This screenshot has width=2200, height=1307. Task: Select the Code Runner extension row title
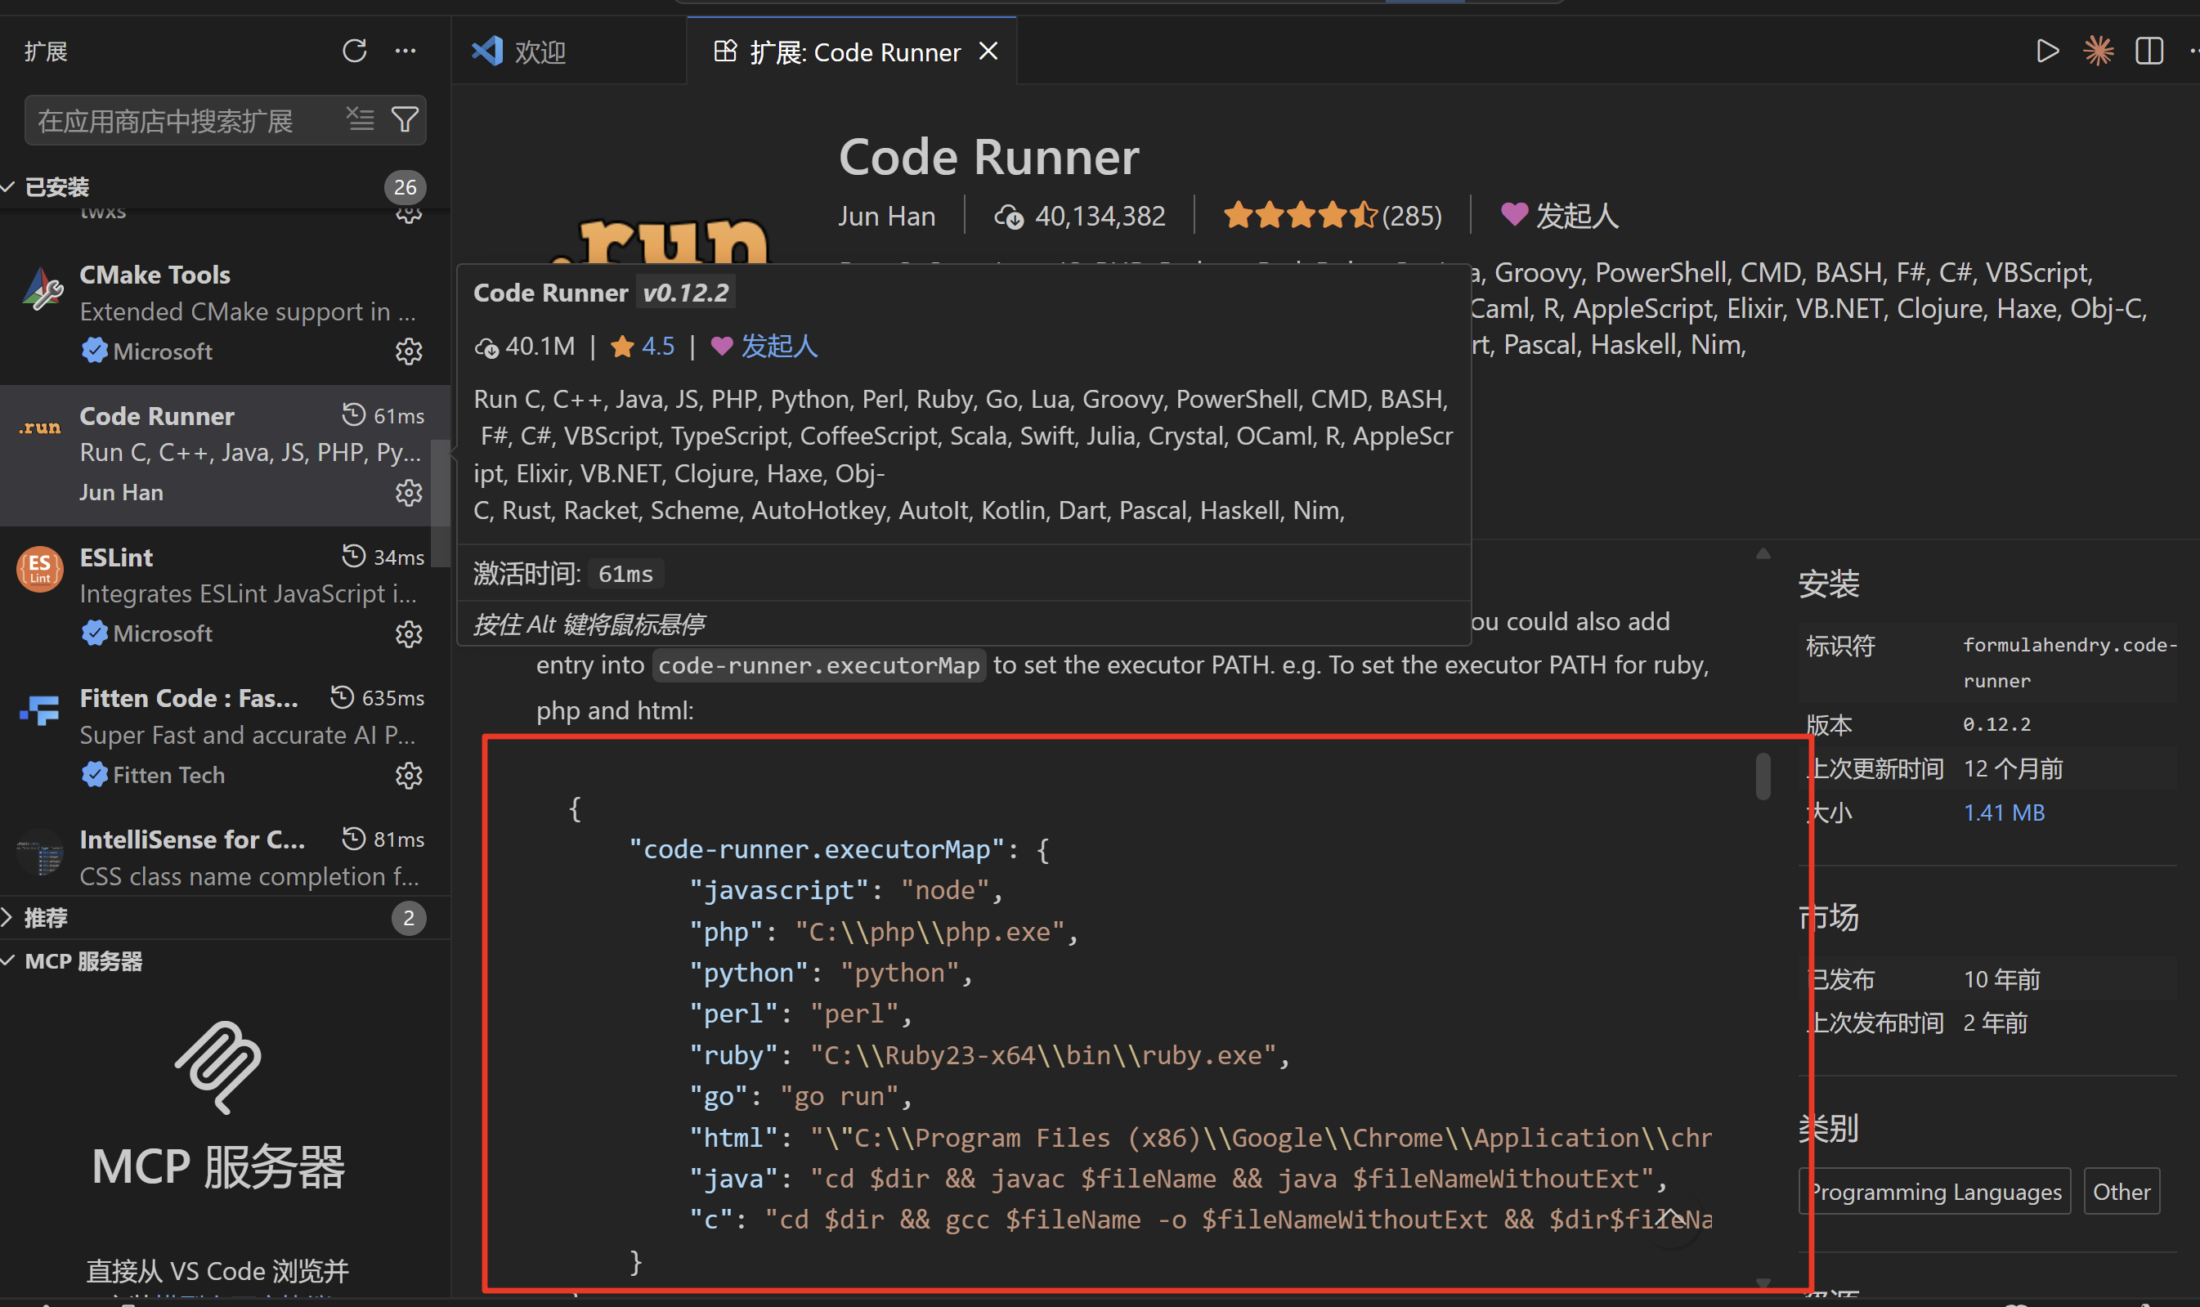pos(157,416)
